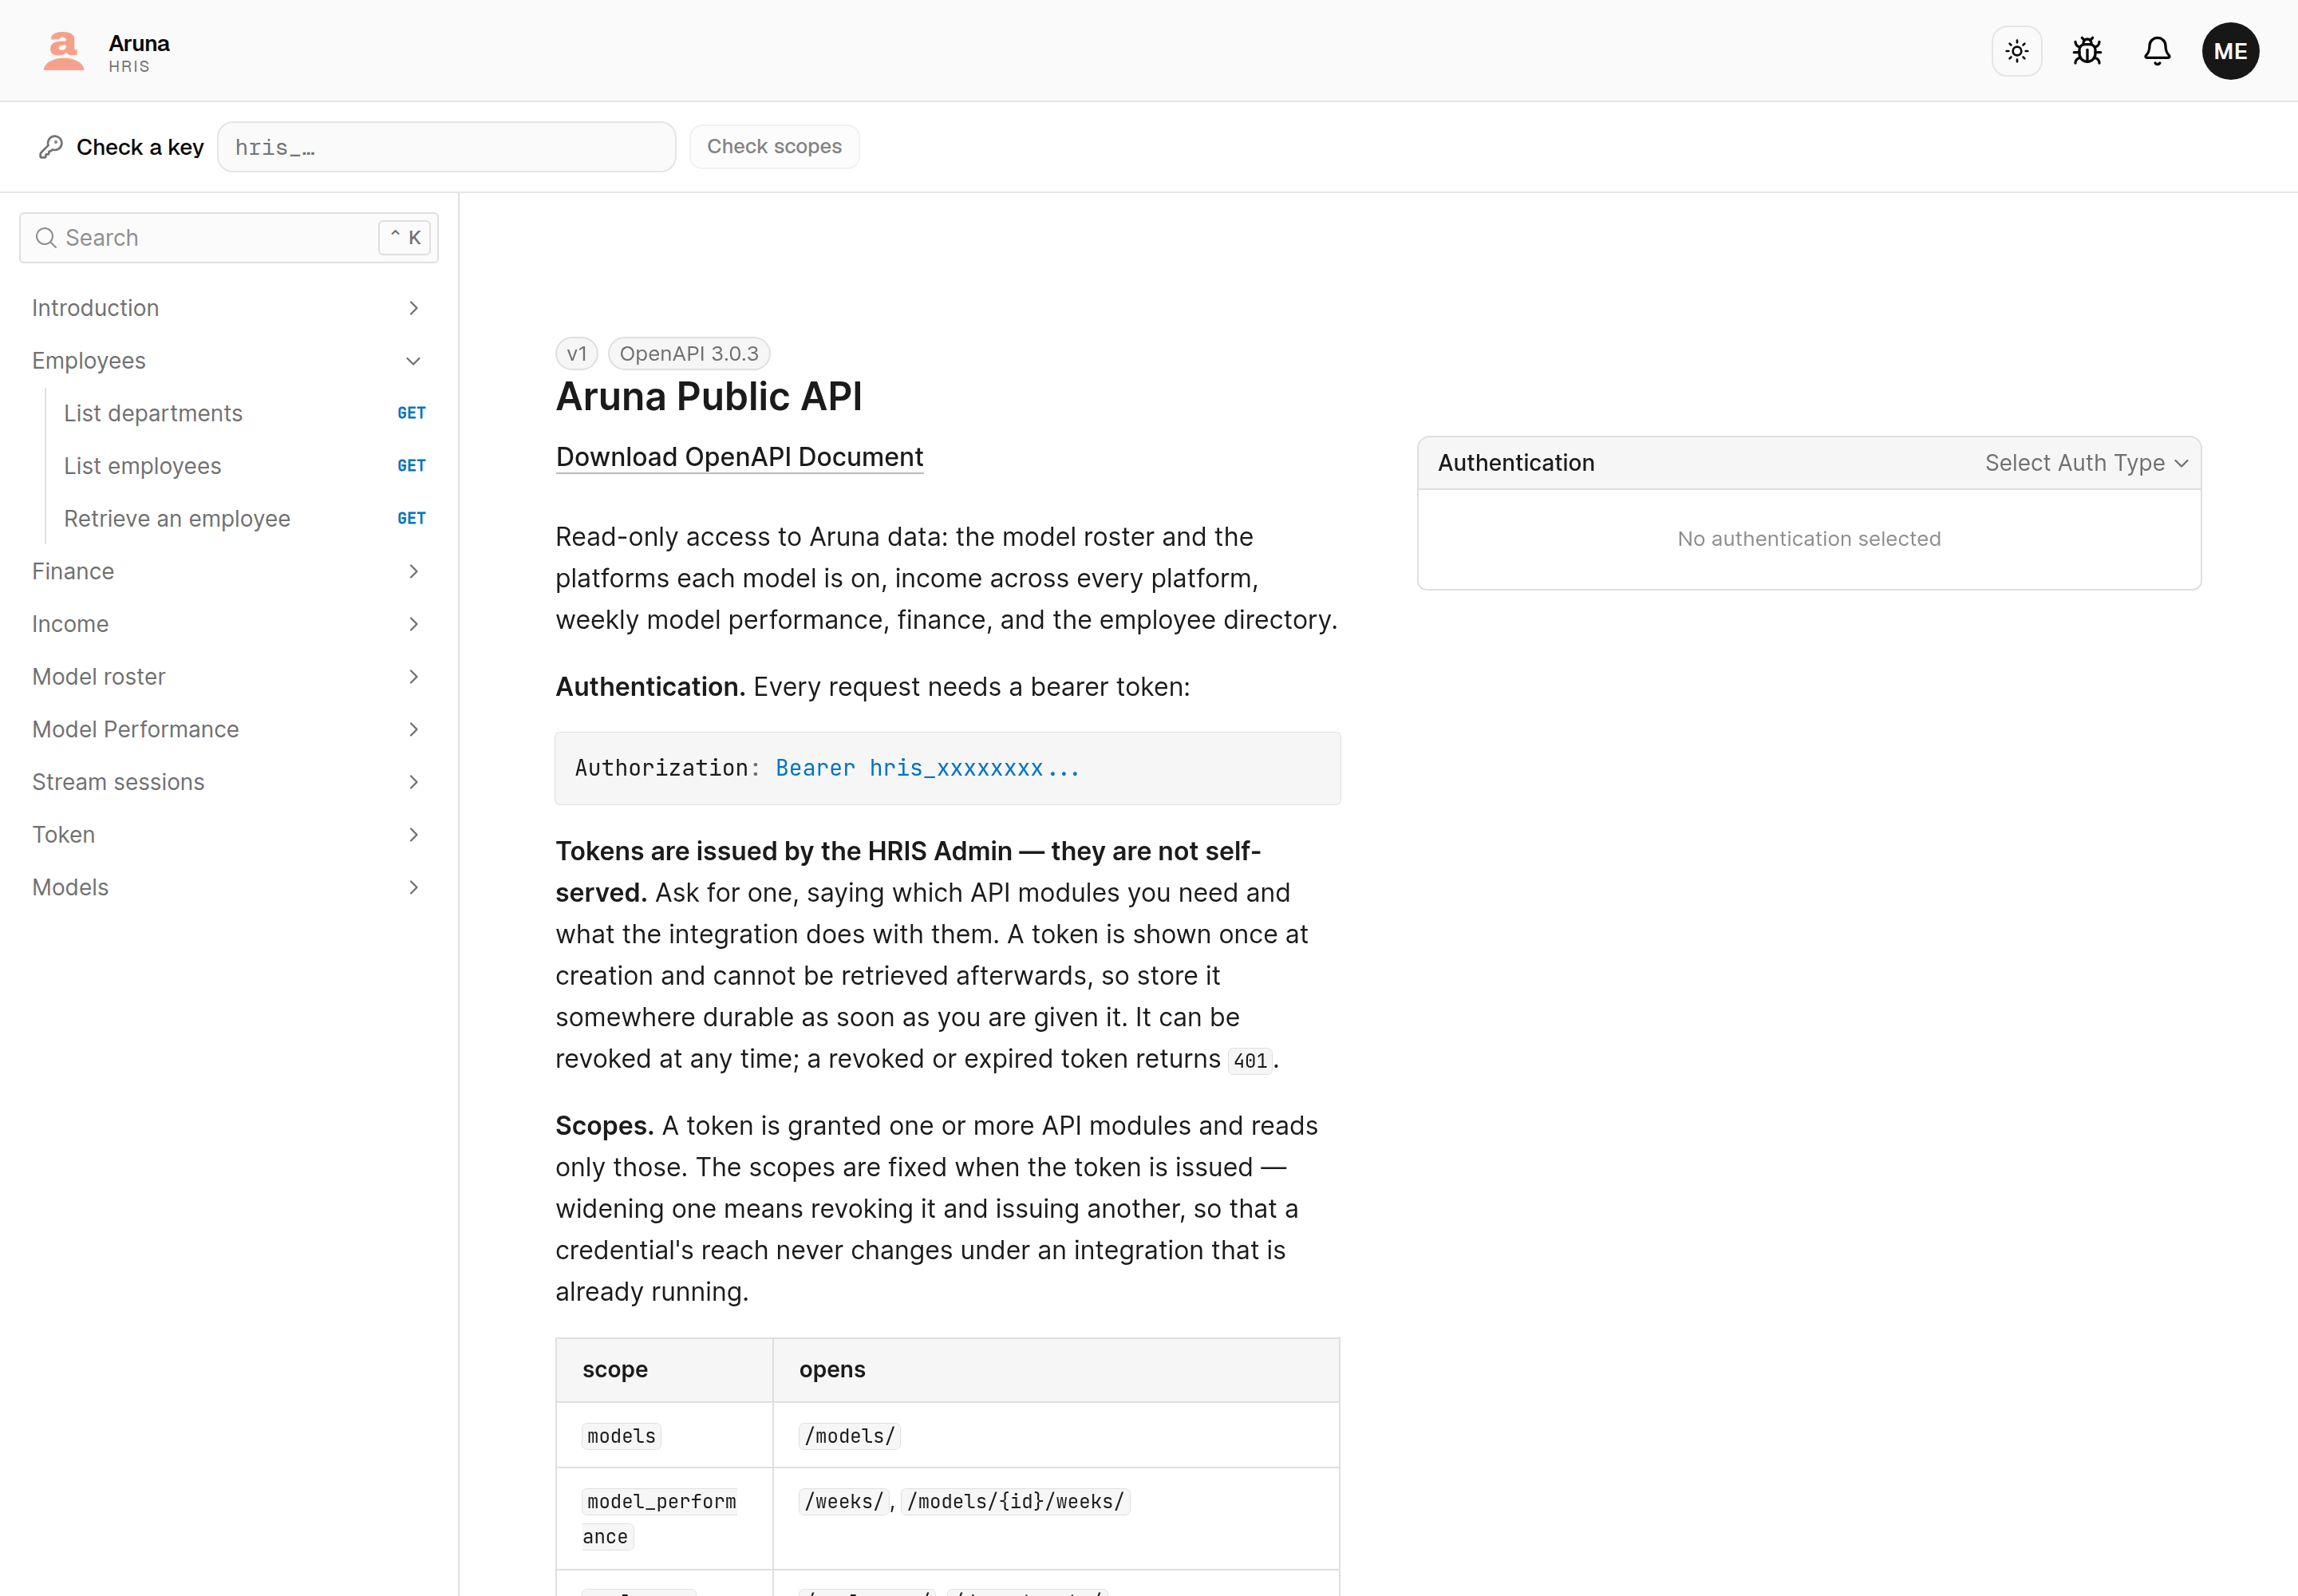2298x1596 pixels.
Task: Open the bug report icon
Action: click(x=2087, y=51)
